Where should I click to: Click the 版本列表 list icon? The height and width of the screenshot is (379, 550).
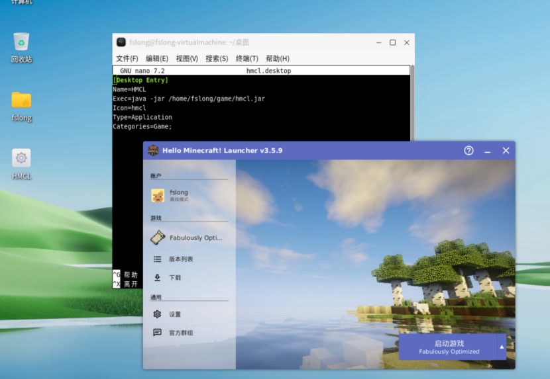tap(157, 259)
